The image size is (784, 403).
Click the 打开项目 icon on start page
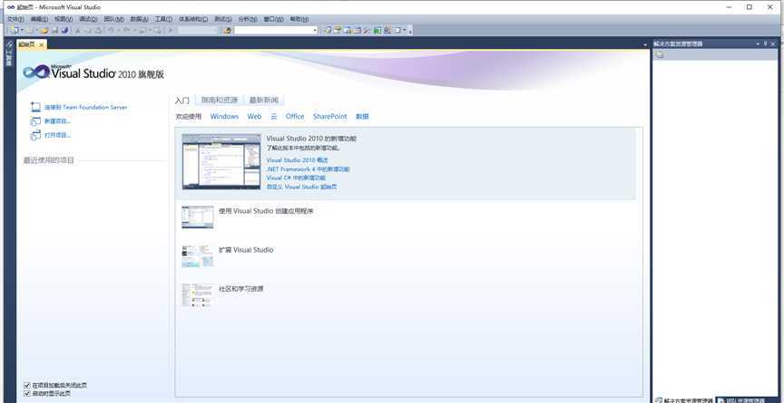pyautogui.click(x=35, y=135)
